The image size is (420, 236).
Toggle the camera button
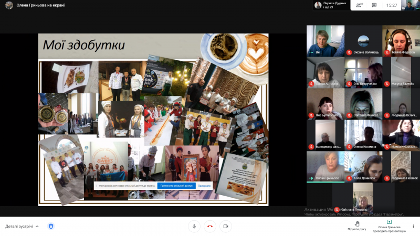click(x=226, y=227)
